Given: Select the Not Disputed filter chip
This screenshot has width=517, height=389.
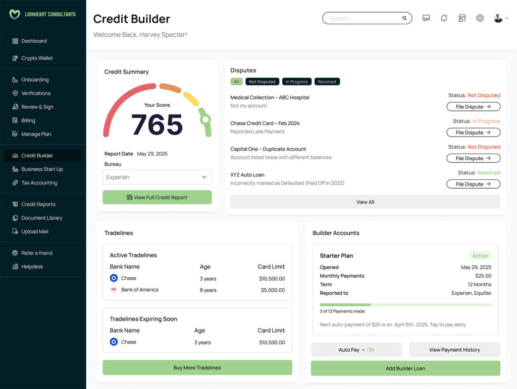Looking at the screenshot, I should [262, 82].
